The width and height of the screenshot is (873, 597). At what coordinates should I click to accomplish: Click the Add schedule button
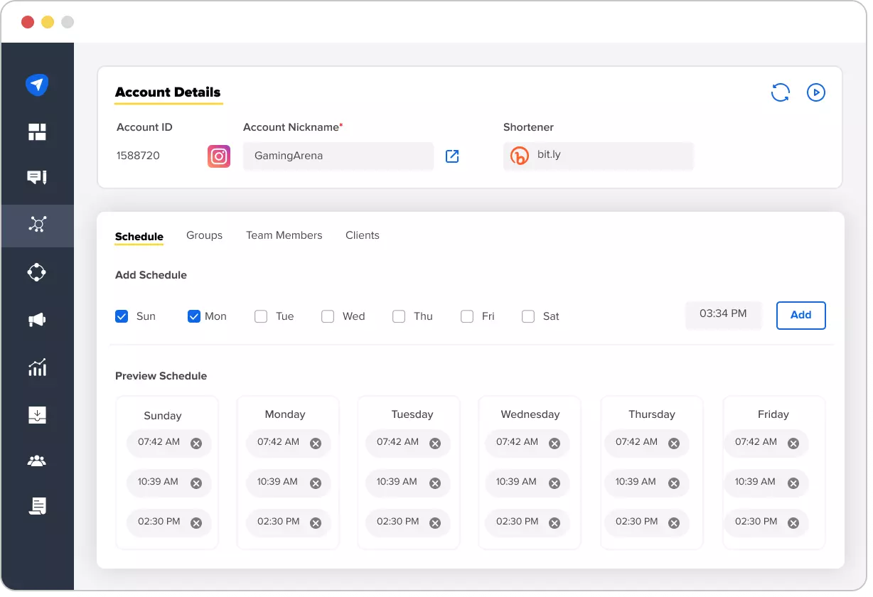click(x=801, y=316)
